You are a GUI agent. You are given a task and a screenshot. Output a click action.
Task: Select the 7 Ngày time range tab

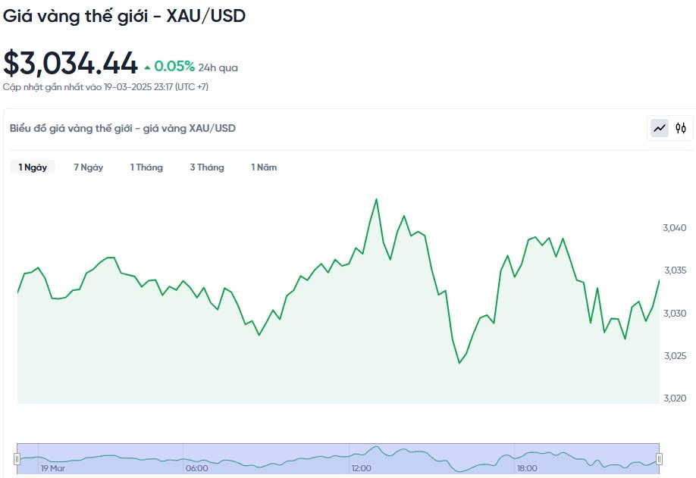[88, 167]
